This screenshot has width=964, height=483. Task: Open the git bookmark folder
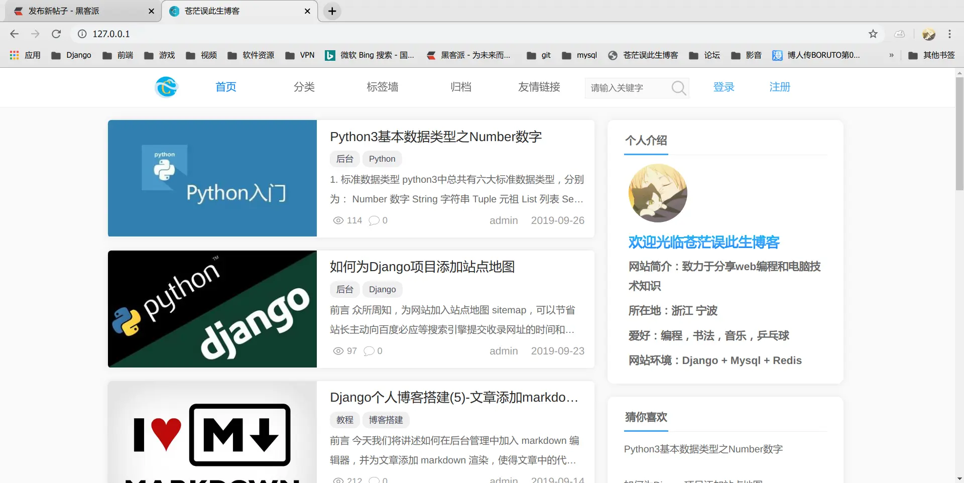(x=538, y=55)
